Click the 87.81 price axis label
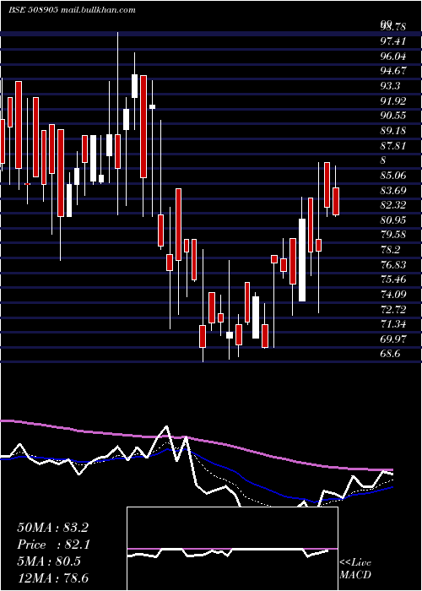 point(394,145)
